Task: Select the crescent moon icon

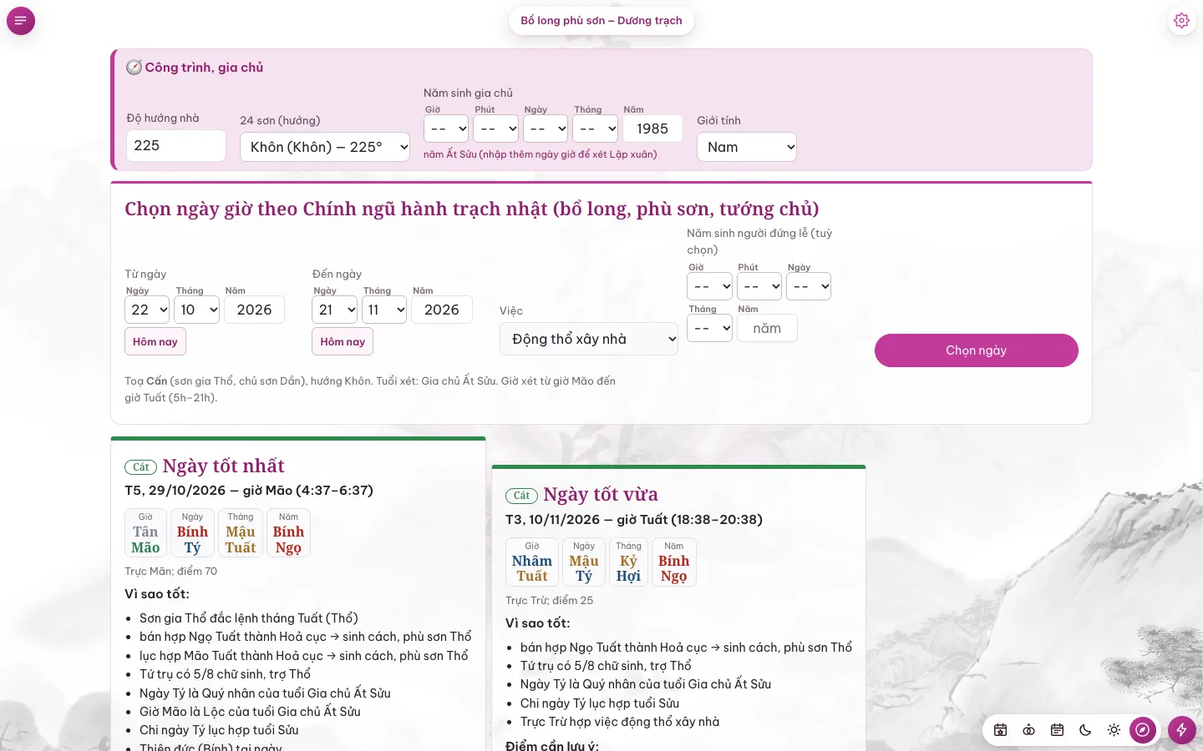Action: (1085, 730)
